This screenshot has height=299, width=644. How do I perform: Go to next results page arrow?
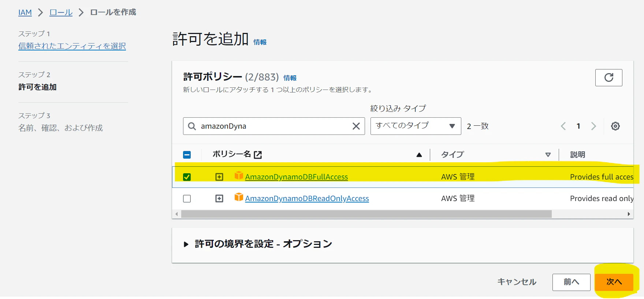[x=593, y=126]
